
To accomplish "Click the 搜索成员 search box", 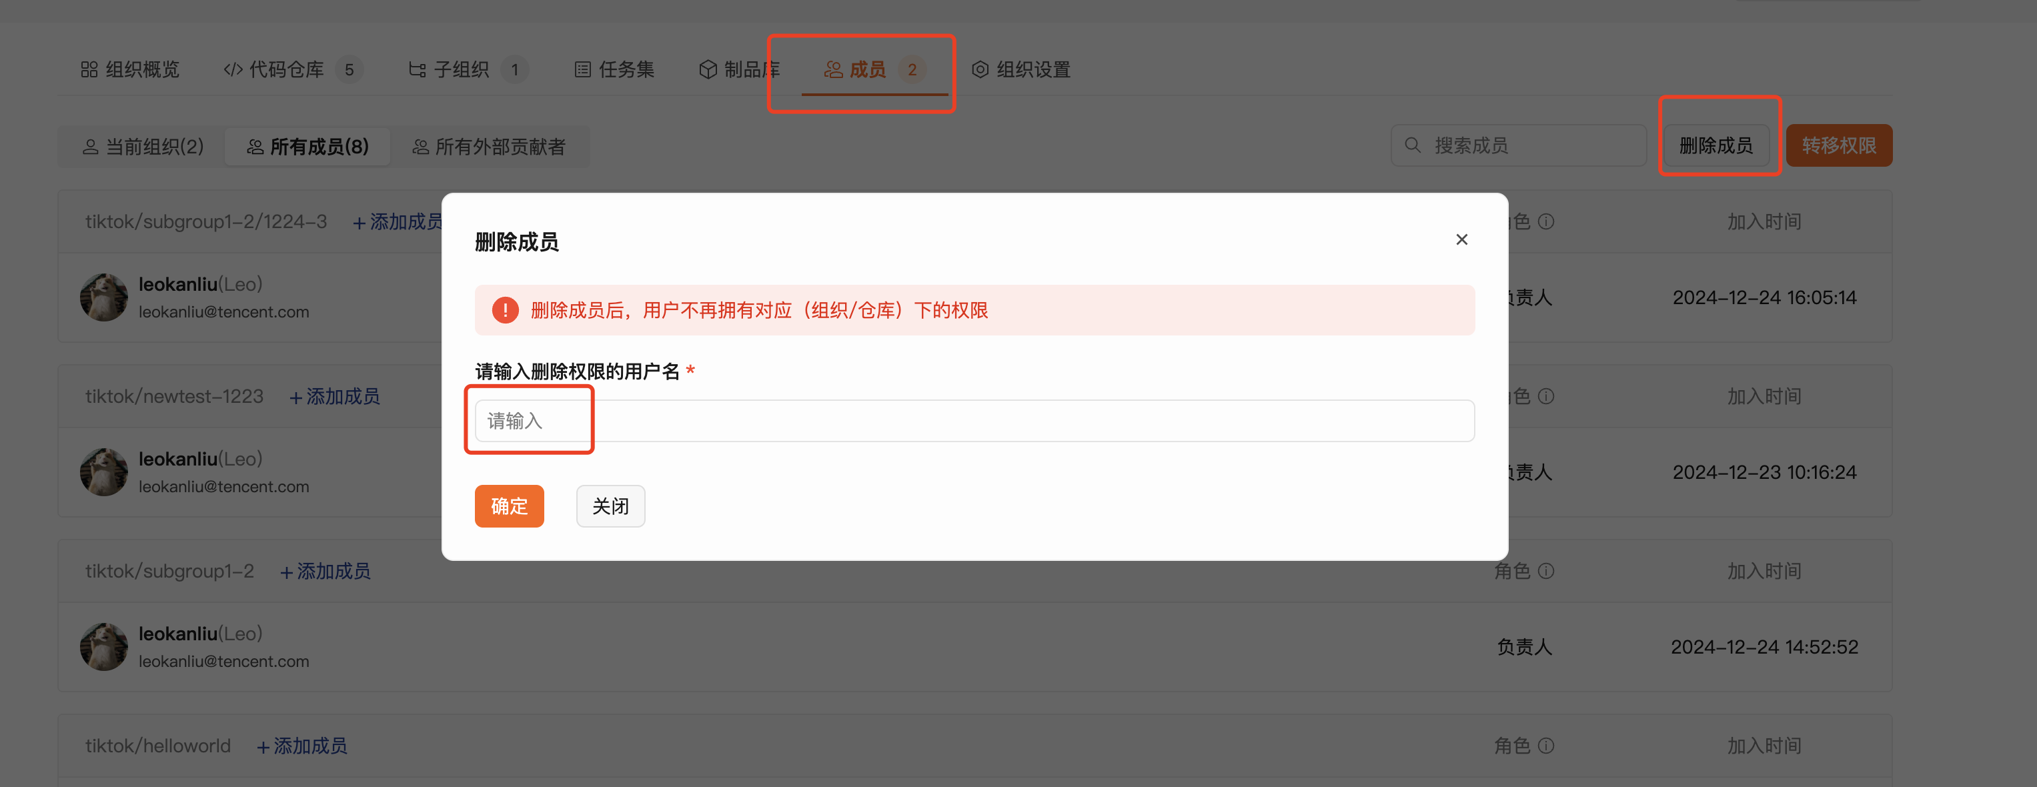I will (1518, 145).
